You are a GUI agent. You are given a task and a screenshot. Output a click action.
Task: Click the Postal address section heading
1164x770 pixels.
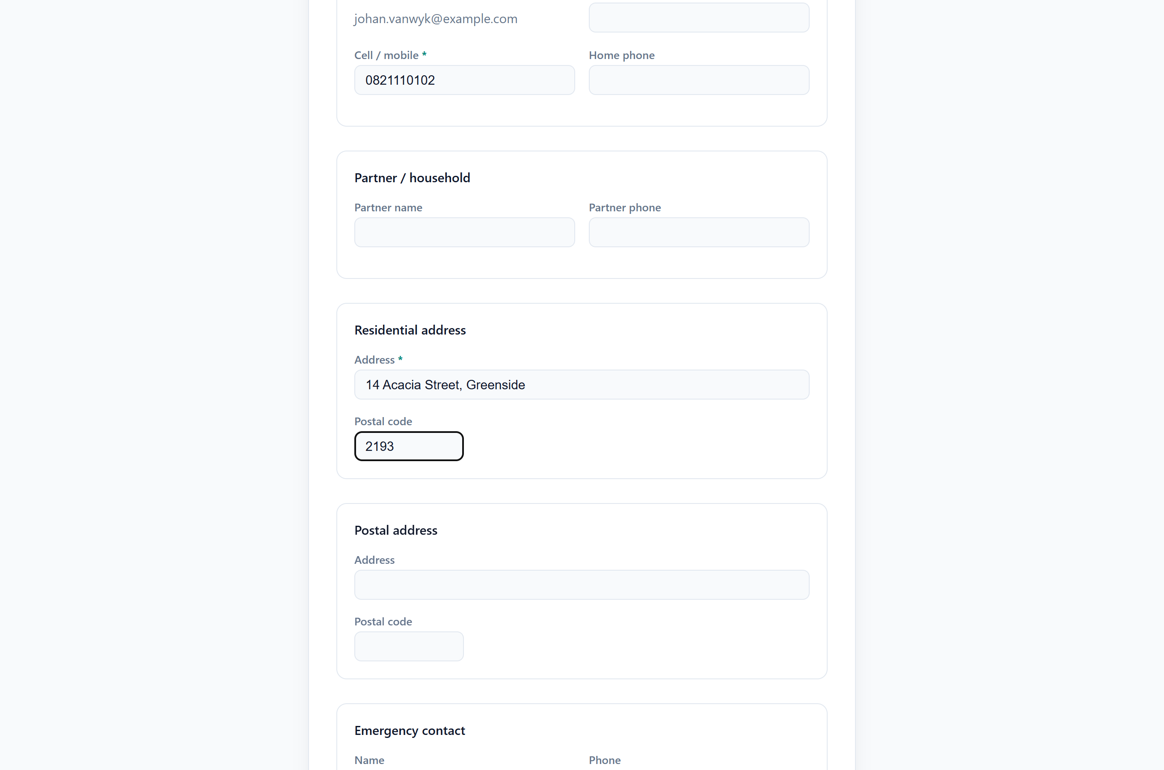[396, 530]
